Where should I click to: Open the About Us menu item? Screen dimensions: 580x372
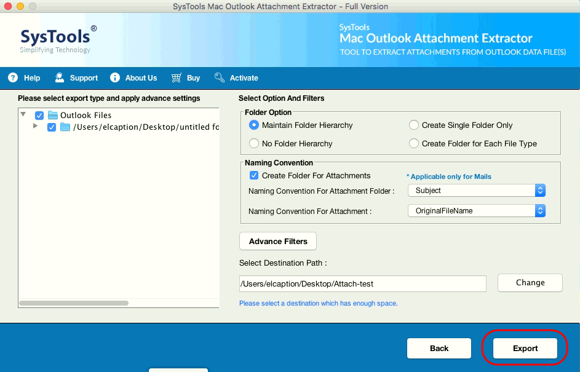coord(141,78)
